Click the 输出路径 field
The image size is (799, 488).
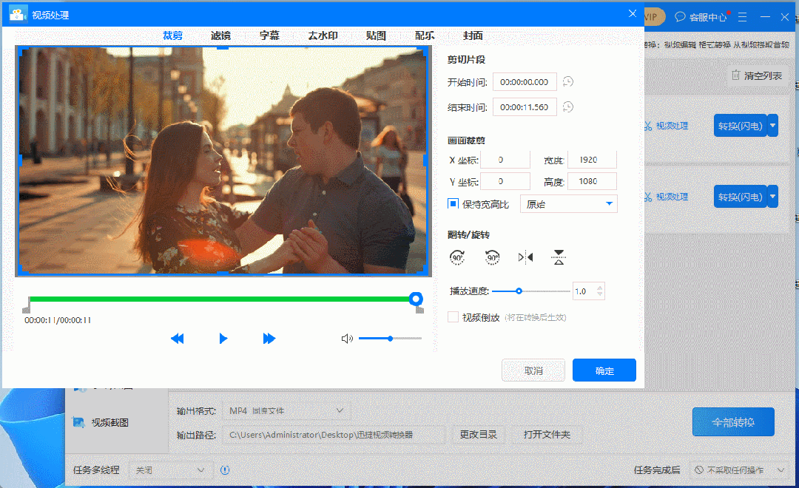pos(333,435)
